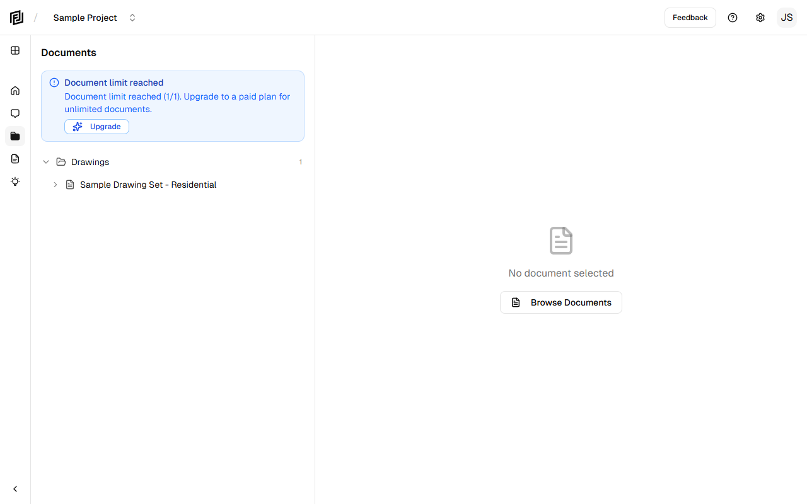Select the Sample Drawing Set - Residential document
Screen dimensions: 807x504
[x=148, y=185]
